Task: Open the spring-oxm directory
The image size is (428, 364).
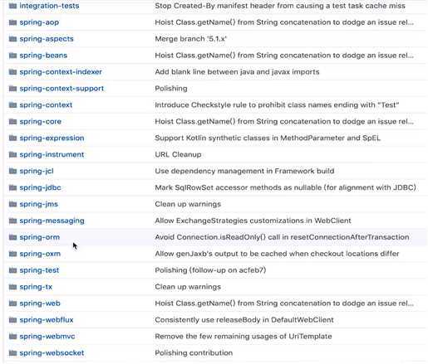Action: point(40,254)
